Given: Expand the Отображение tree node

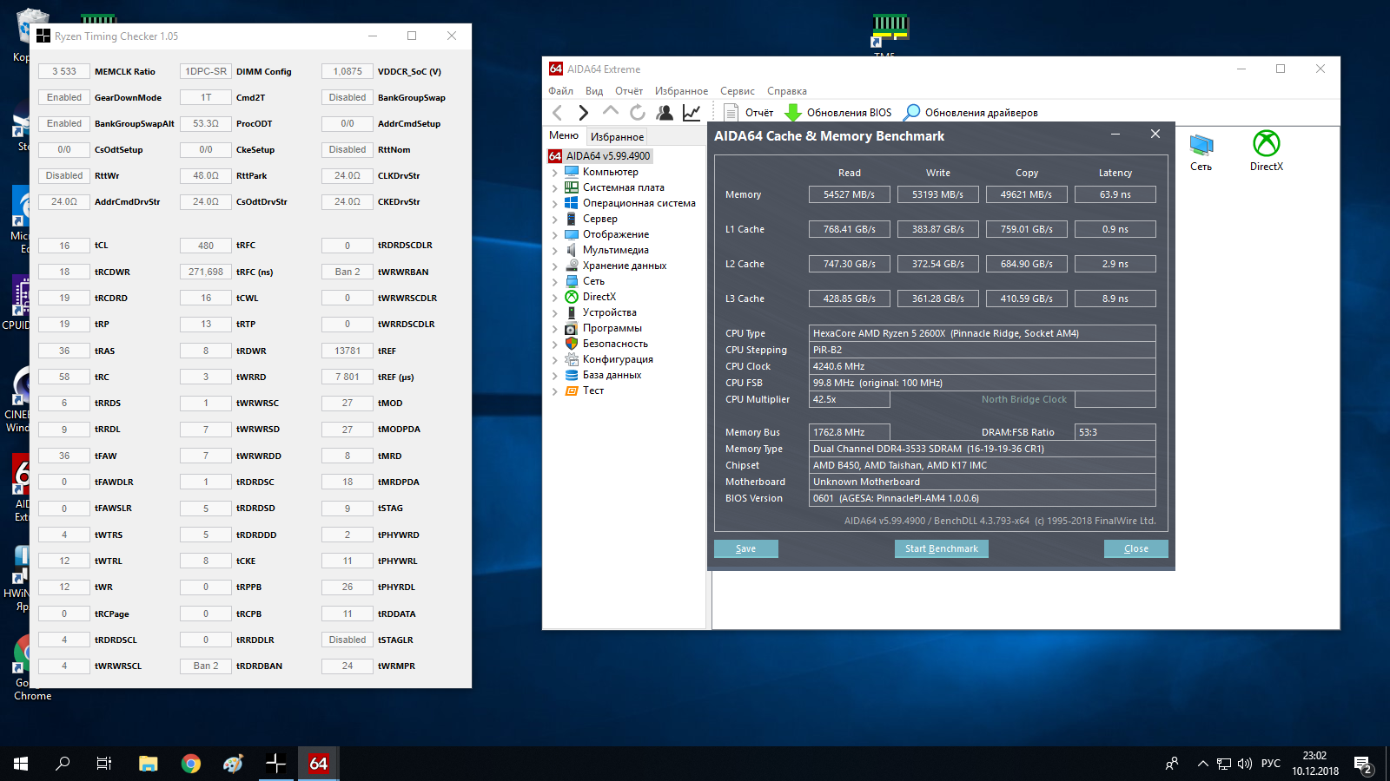Looking at the screenshot, I should (x=554, y=234).
